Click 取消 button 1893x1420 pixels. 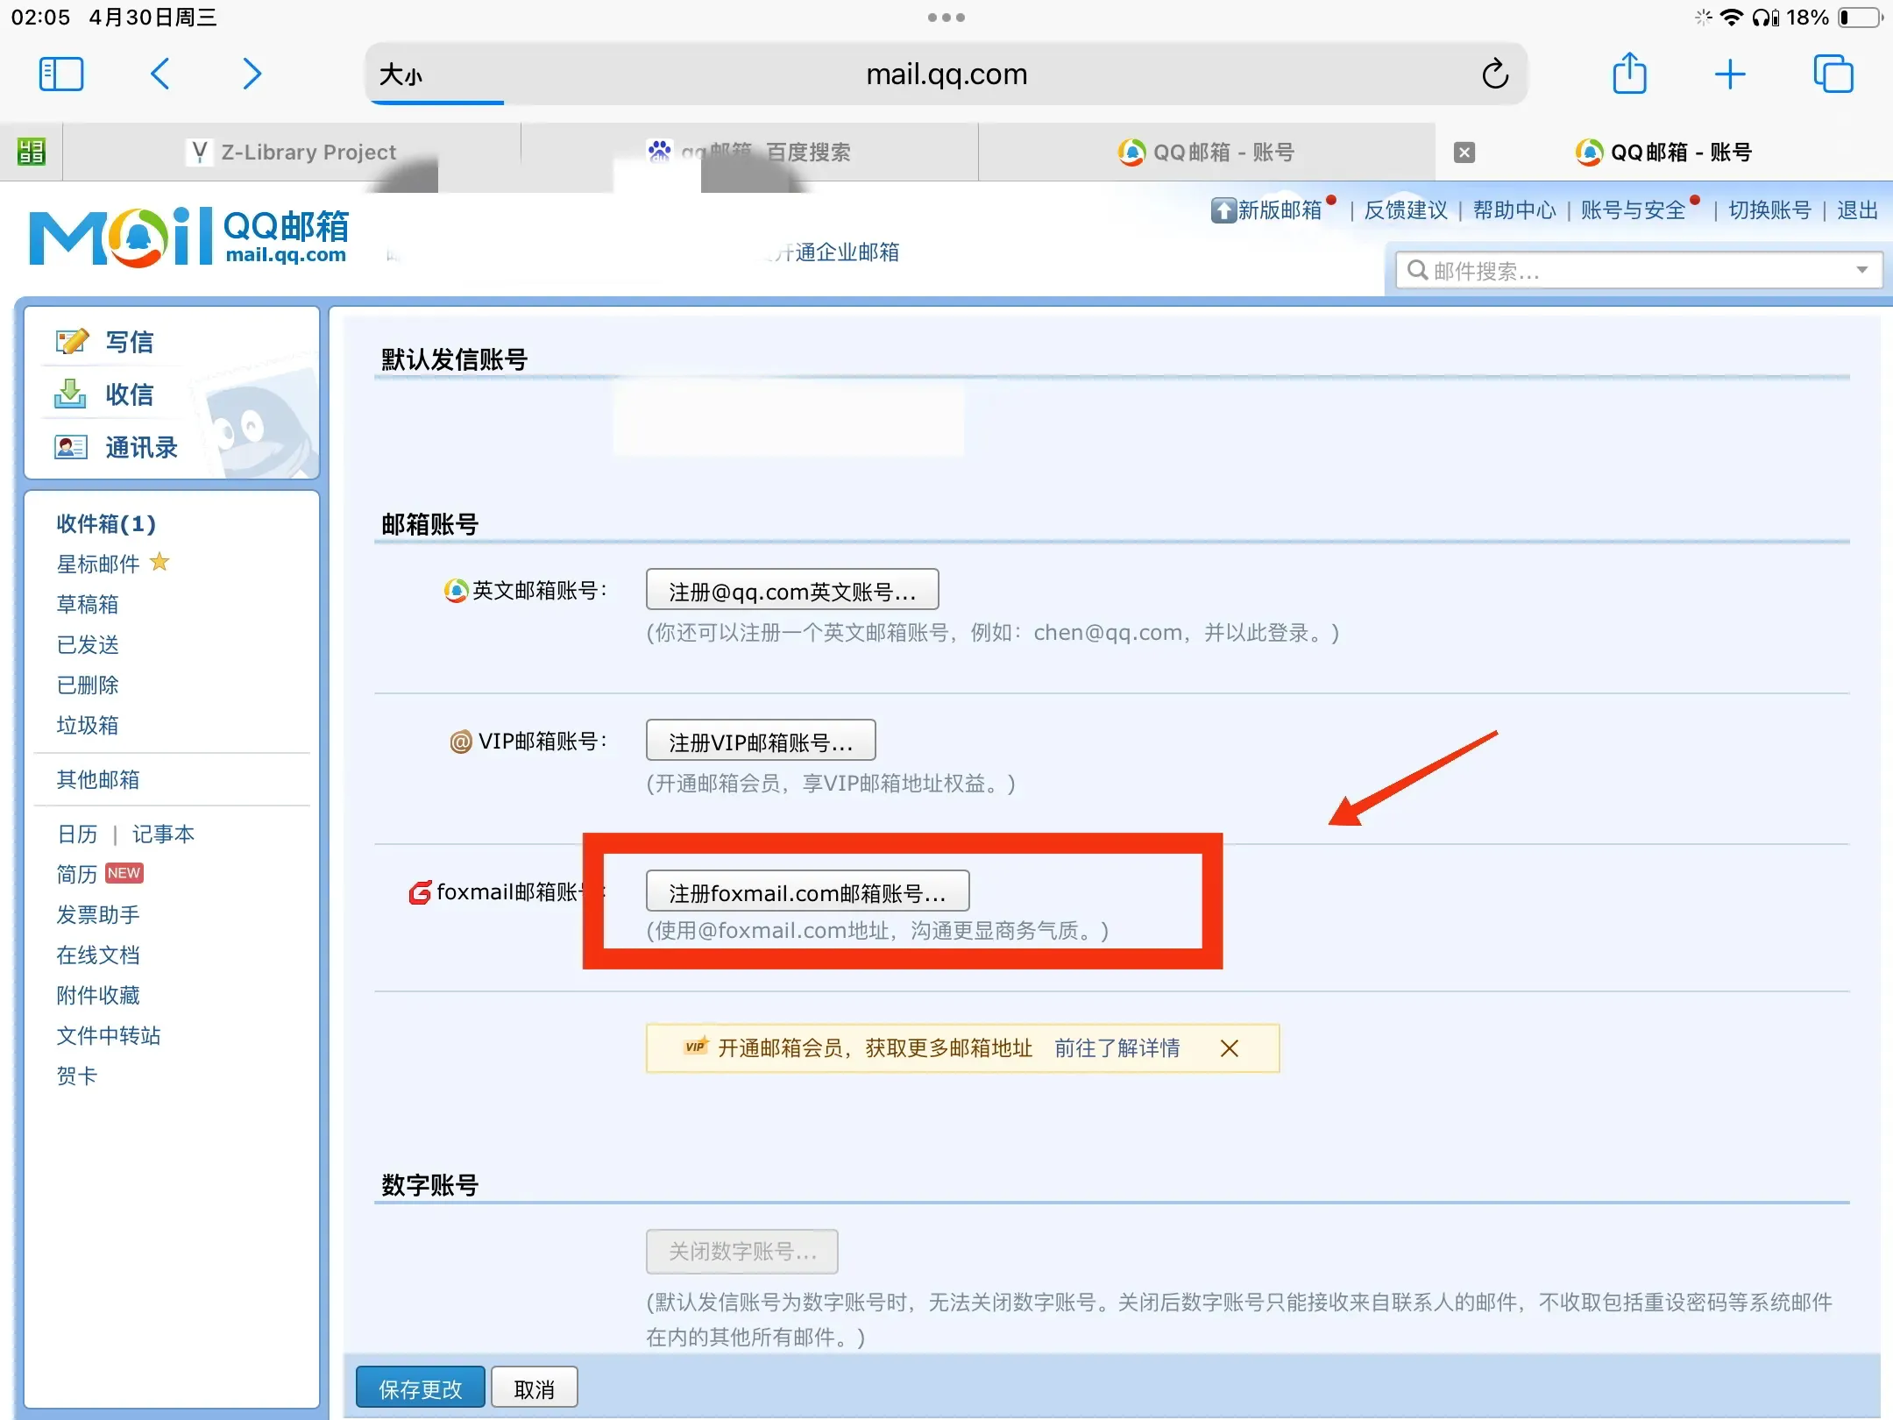pyautogui.click(x=535, y=1388)
